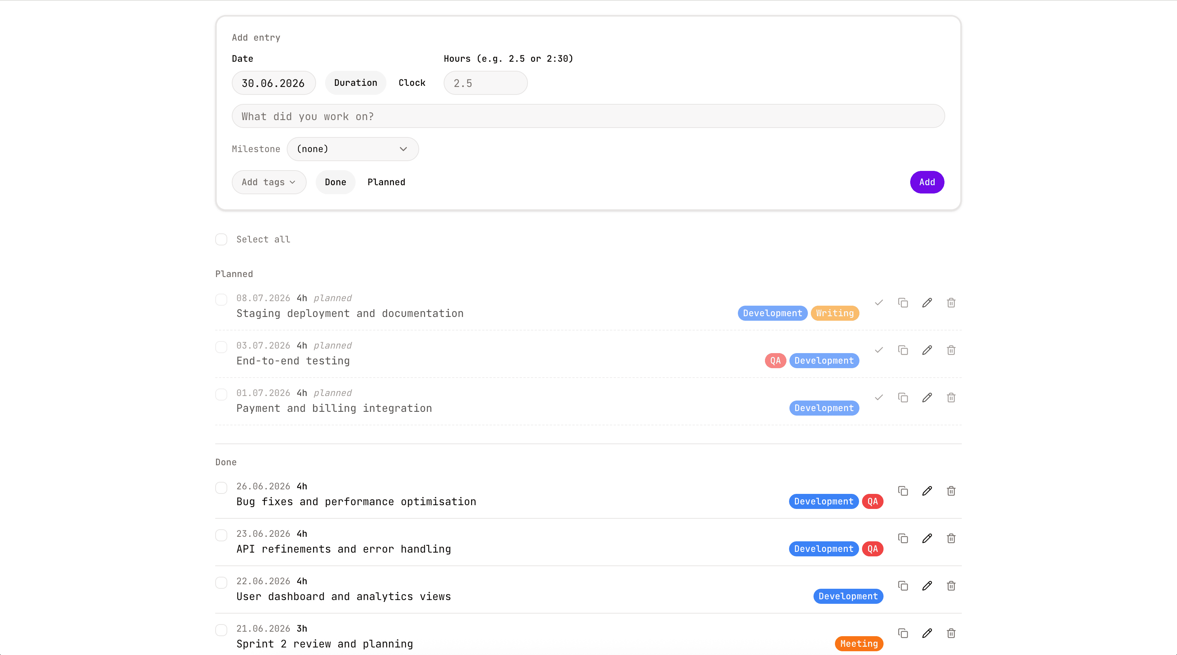This screenshot has height=655, width=1177.
Task: Duplicate the API refinements entry
Action: (903, 538)
